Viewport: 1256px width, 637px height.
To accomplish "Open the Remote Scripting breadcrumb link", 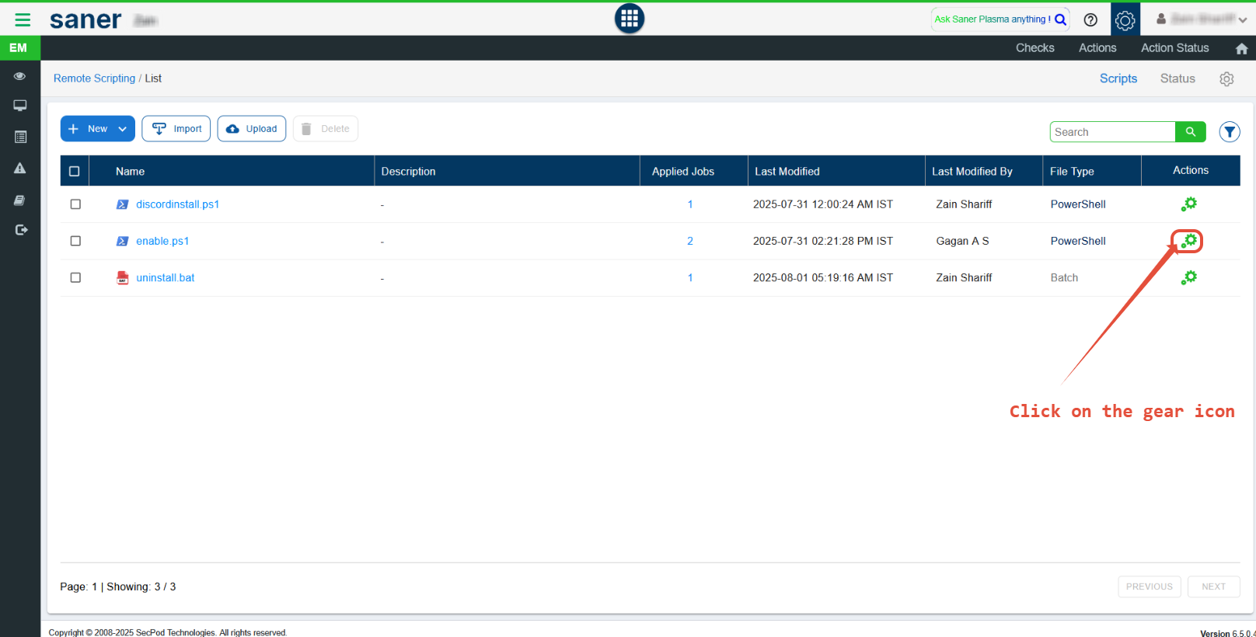I will (x=94, y=78).
